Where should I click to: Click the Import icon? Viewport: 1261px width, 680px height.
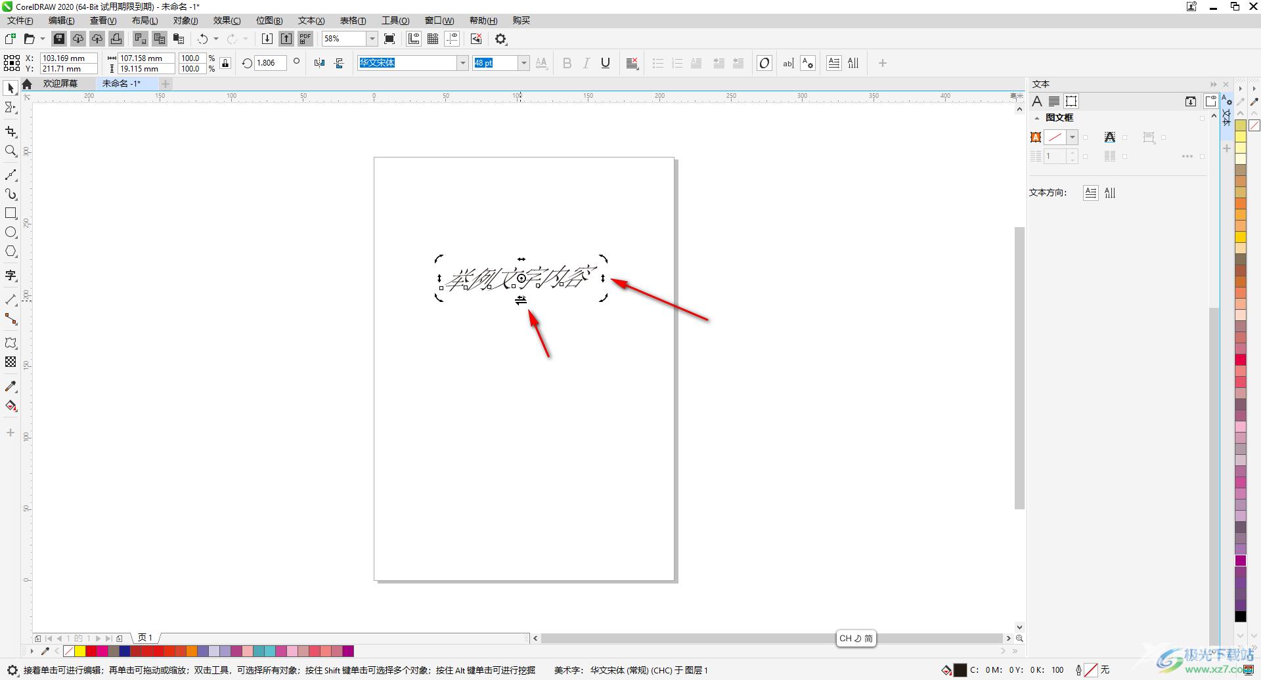point(267,39)
